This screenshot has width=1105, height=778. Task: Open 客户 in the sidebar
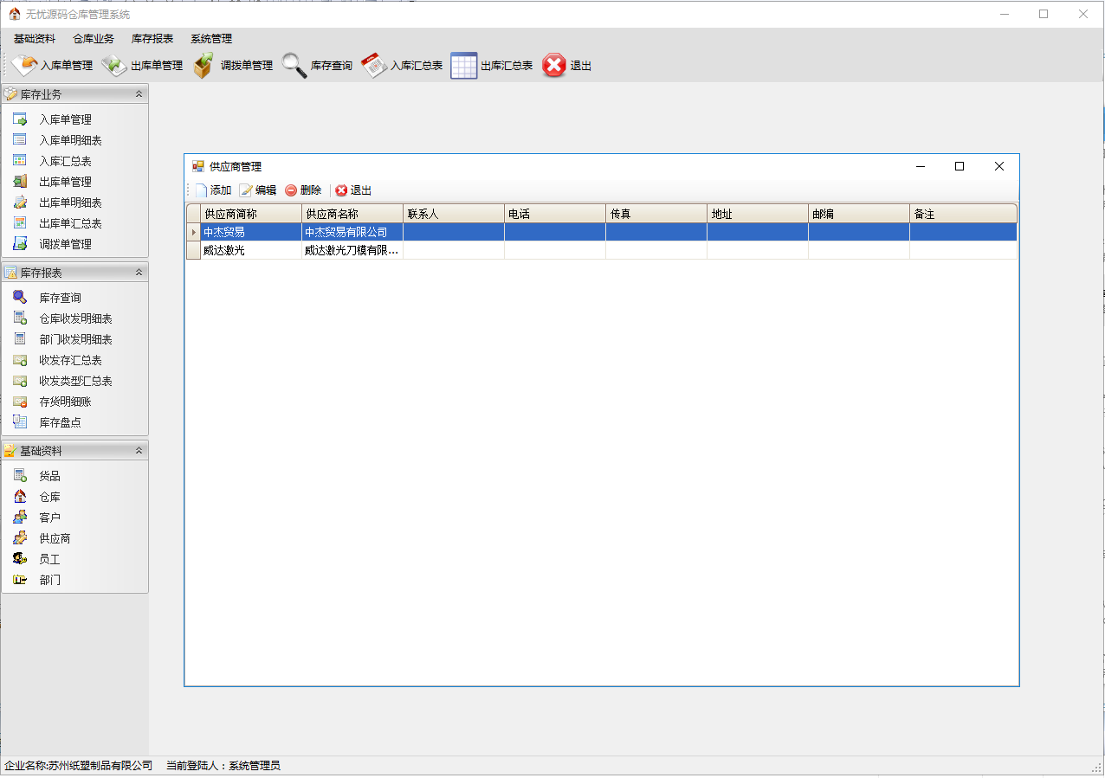(49, 518)
